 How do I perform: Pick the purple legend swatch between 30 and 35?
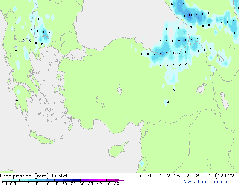coord(85,180)
